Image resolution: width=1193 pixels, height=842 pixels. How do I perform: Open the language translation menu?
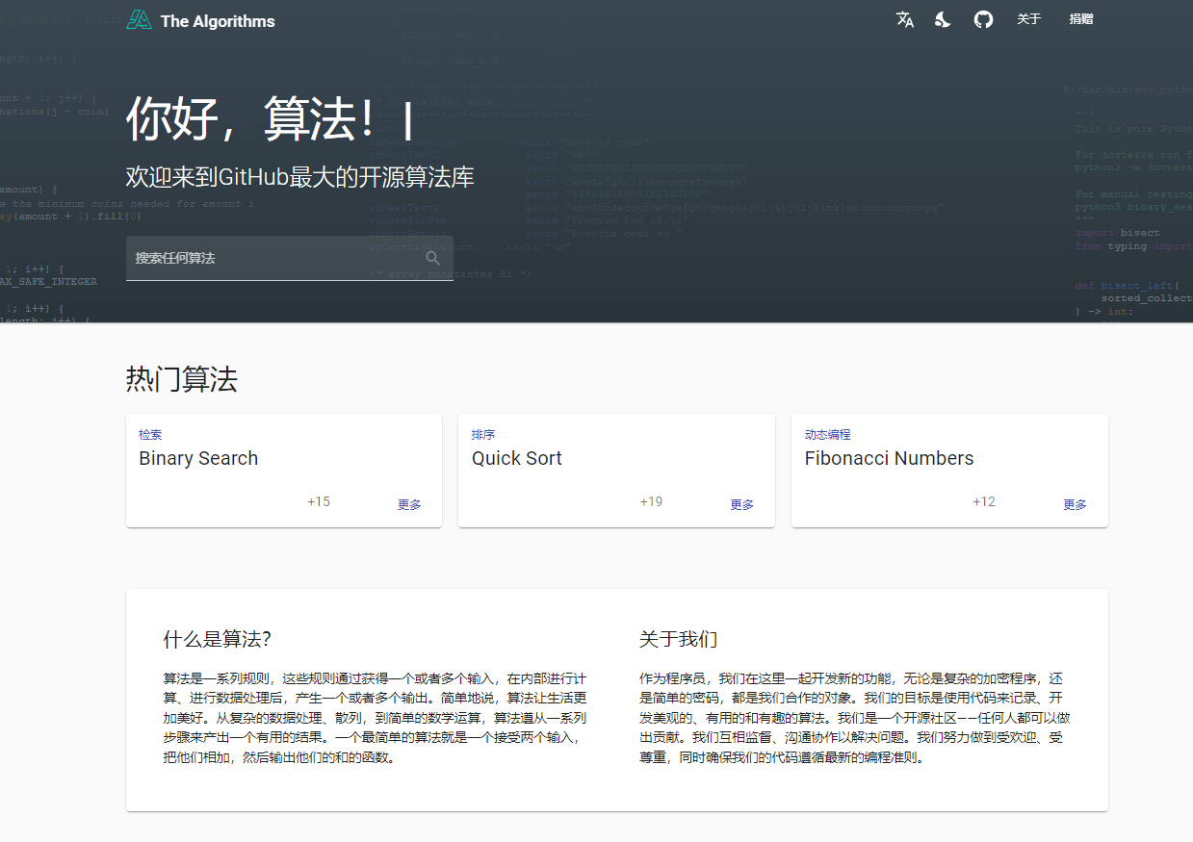[904, 19]
